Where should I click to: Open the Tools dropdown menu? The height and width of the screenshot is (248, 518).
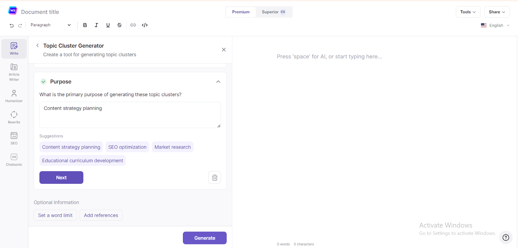point(468,12)
